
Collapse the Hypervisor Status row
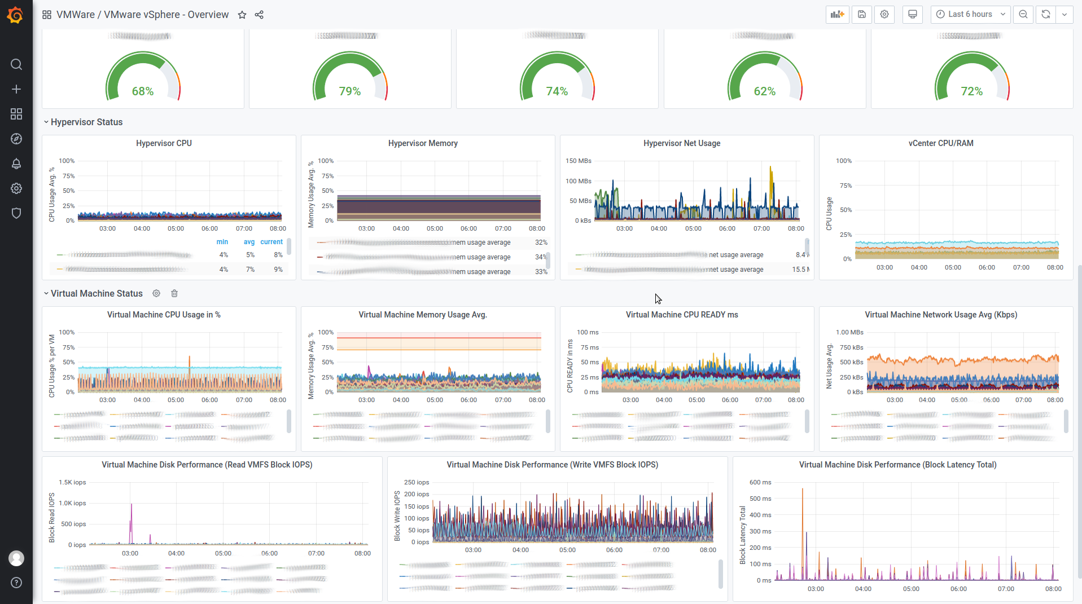(x=82, y=122)
